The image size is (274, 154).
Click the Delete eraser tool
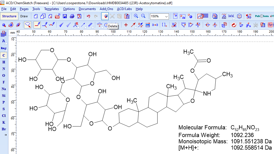[x=105, y=16]
